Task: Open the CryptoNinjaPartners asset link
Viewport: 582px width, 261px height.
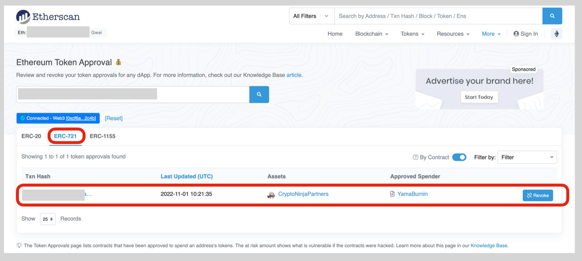Action: click(303, 194)
